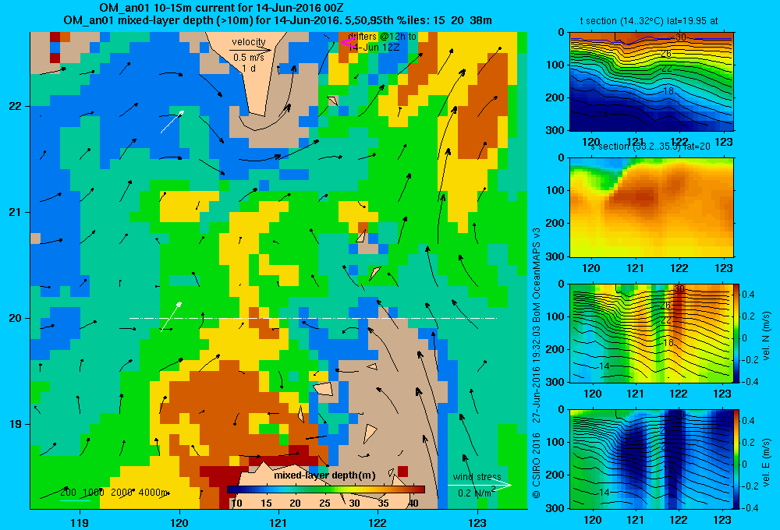
Task: Click title 'OM_an01 10-15m current for 14-Jun-2016 00Z'
Action: pyautogui.click(x=221, y=8)
